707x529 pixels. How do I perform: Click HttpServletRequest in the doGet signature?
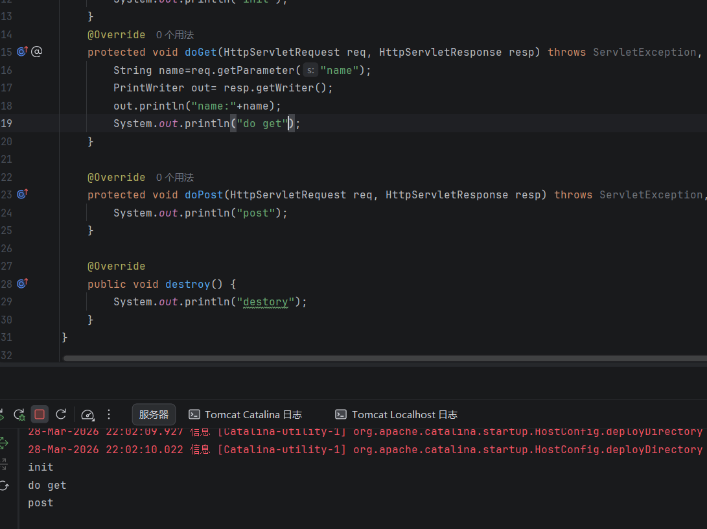point(282,53)
